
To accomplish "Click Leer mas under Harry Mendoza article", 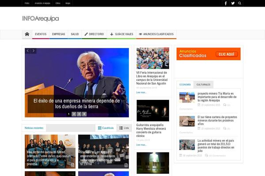I will [141, 145].
